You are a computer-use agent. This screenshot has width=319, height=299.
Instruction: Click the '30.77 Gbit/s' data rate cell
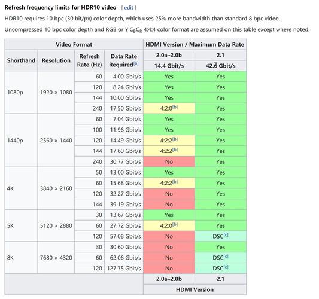124,162
